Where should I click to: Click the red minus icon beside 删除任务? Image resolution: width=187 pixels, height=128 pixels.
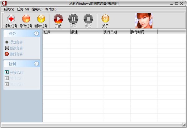pos(7,54)
